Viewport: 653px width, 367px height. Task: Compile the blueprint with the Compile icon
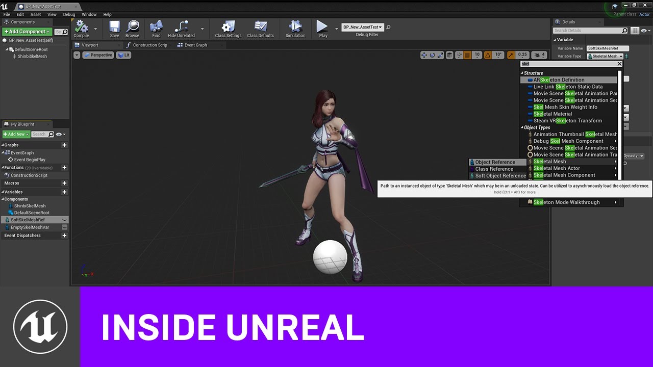(81, 27)
